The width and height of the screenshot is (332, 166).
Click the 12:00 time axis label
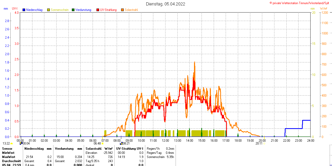[165, 141]
